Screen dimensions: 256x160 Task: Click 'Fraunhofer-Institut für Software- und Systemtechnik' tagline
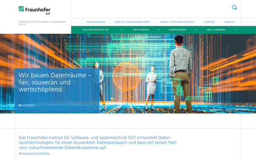[42, 23]
